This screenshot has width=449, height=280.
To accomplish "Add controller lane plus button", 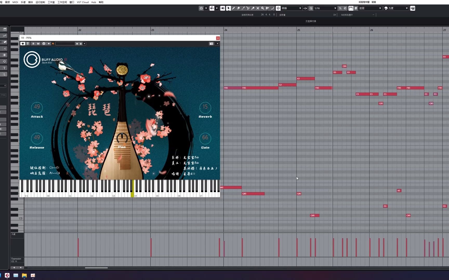I will 14,268.
